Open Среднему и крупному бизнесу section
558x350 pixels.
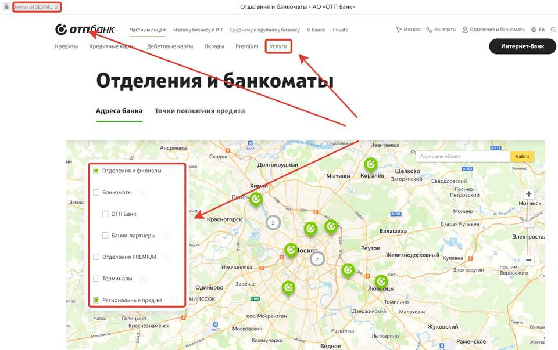[x=265, y=30]
